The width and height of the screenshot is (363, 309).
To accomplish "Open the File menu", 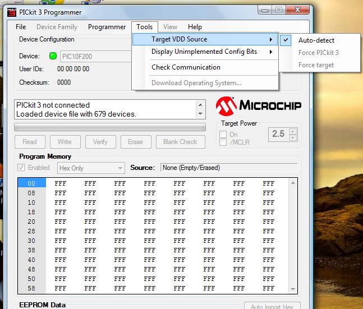I will 21,27.
